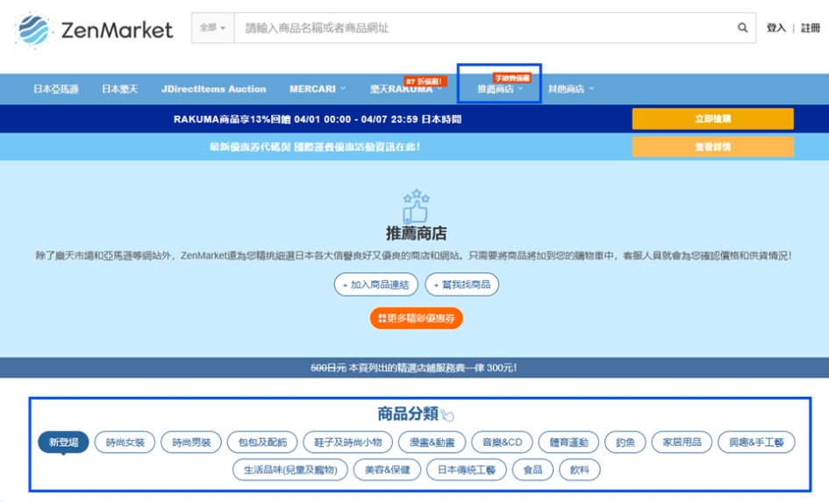Click the 商品分類 section heading
The width and height of the screenshot is (829, 502).
pyautogui.click(x=408, y=414)
